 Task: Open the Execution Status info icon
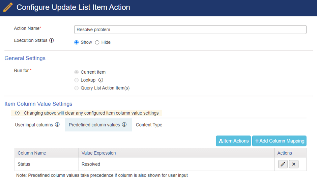[x=52, y=40]
